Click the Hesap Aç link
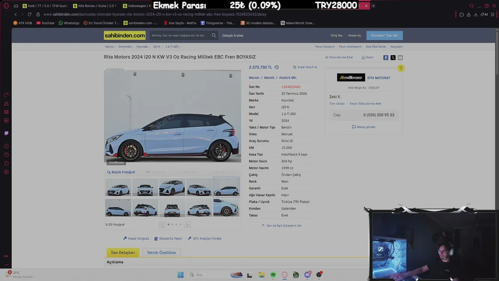This screenshot has height=281, width=499. 354,36
